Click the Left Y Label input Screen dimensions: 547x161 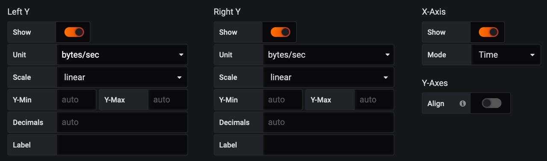[x=122, y=145]
